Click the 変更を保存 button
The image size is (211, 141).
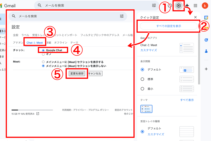click(77, 74)
